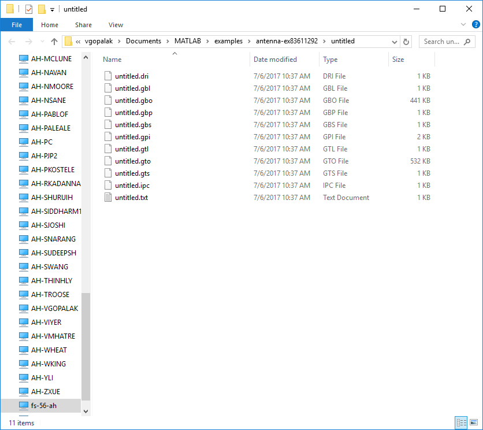This screenshot has width=483, height=430.
Task: Select the untitled.txt file
Action: (x=132, y=197)
